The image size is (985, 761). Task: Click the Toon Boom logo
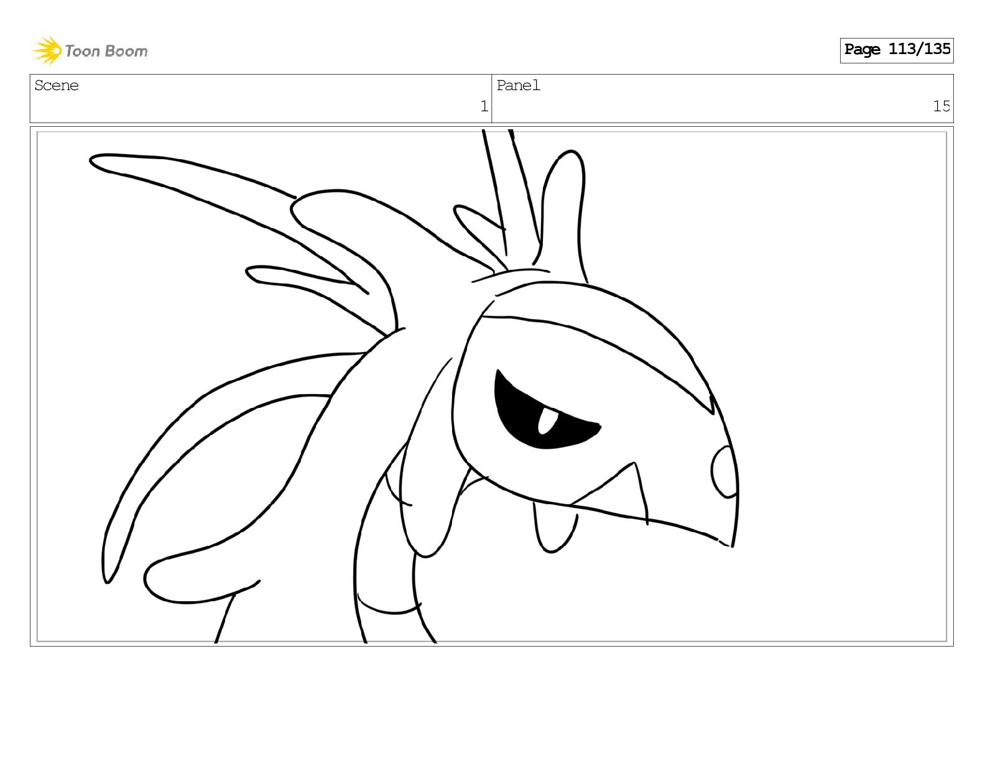coord(90,50)
